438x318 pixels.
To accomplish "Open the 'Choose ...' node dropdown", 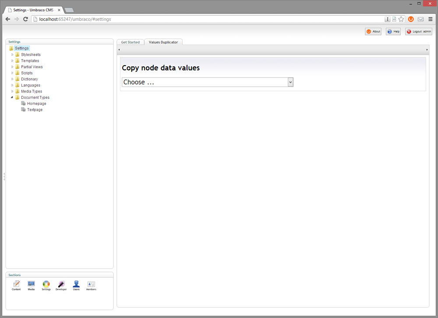I will point(208,82).
